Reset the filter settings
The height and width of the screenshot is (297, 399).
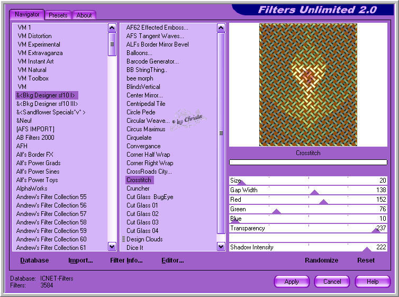click(x=366, y=260)
